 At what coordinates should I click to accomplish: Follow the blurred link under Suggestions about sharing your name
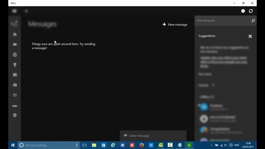(x=224, y=62)
